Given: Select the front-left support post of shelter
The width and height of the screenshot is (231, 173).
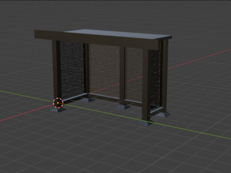Looking at the screenshot, I should click(x=57, y=71).
